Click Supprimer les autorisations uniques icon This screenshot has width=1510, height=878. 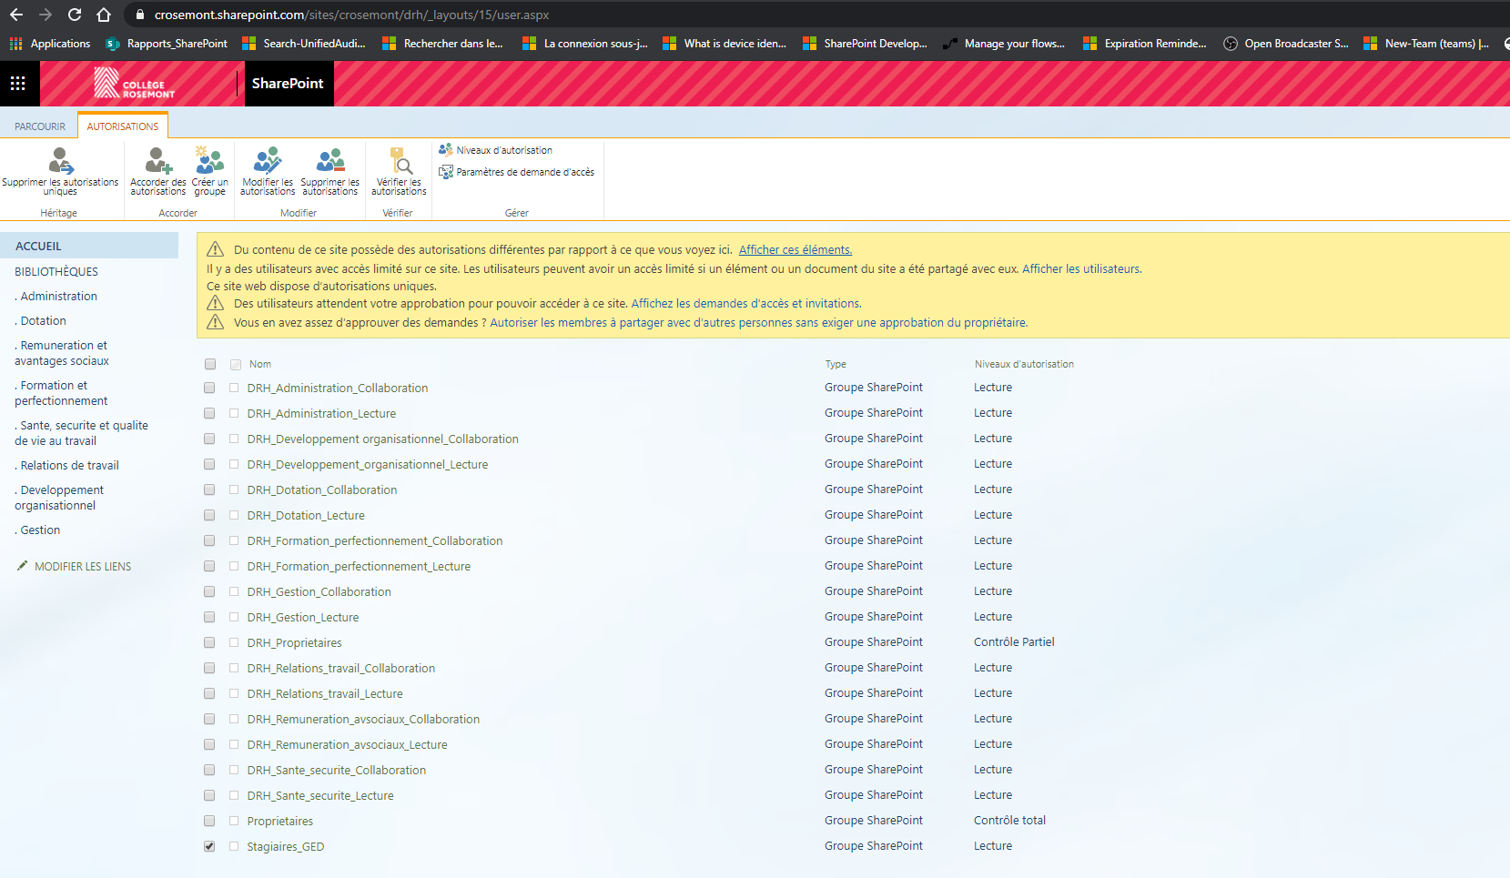60,162
